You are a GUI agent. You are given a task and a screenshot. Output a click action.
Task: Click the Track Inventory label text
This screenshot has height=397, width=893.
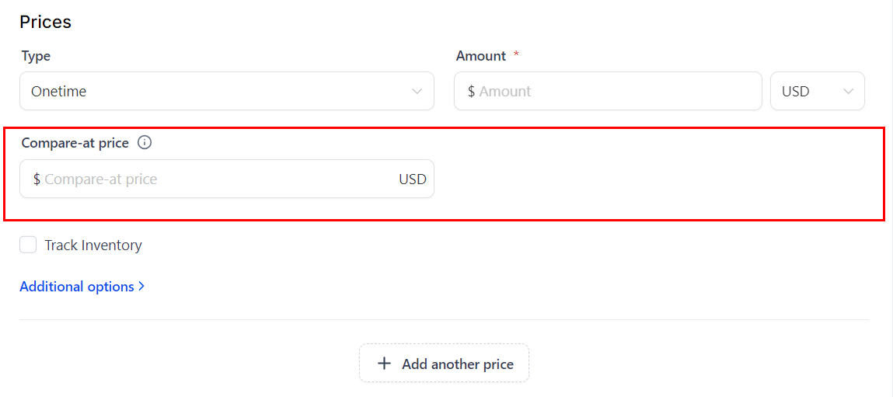93,246
